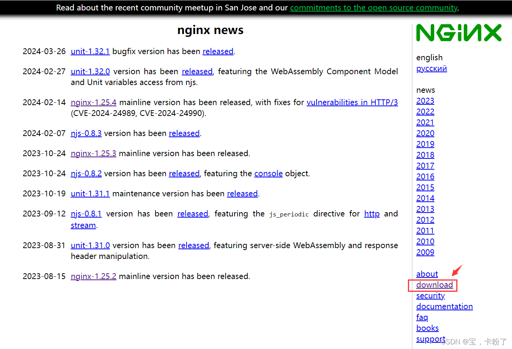Follow the stream link
Viewport: 512px width, 349px height.
click(x=83, y=225)
